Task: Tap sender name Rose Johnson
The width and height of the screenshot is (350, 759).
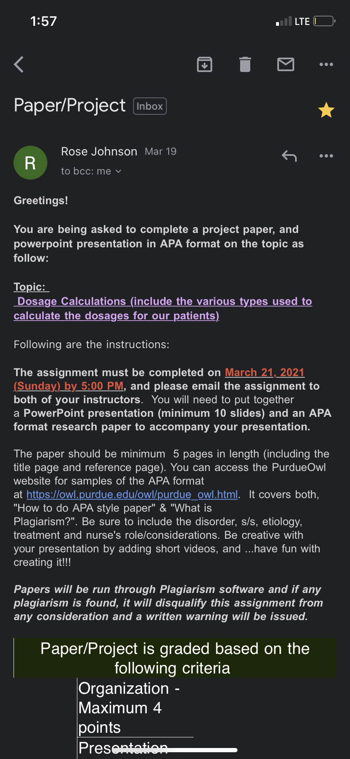Action: point(99,151)
